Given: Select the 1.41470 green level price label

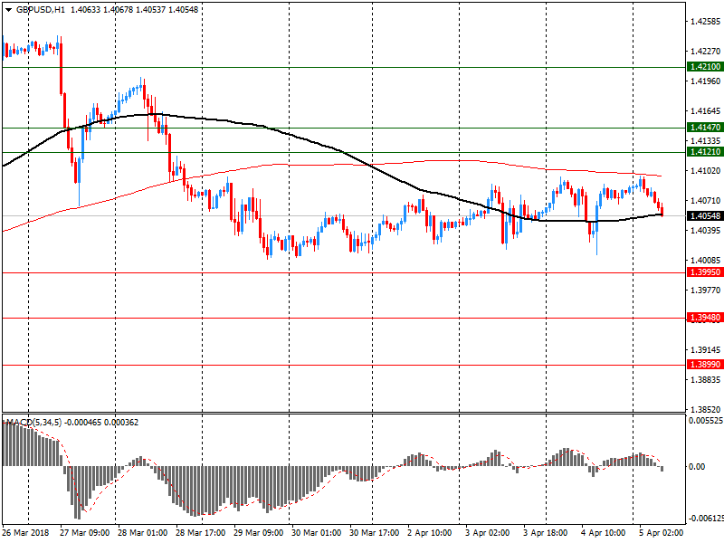Looking at the screenshot, I should point(705,127).
